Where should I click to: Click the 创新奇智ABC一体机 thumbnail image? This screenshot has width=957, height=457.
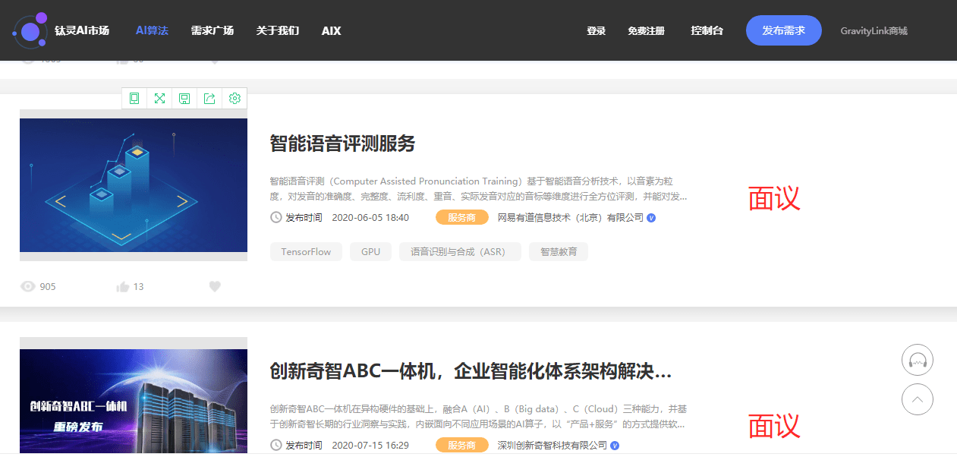[134, 401]
